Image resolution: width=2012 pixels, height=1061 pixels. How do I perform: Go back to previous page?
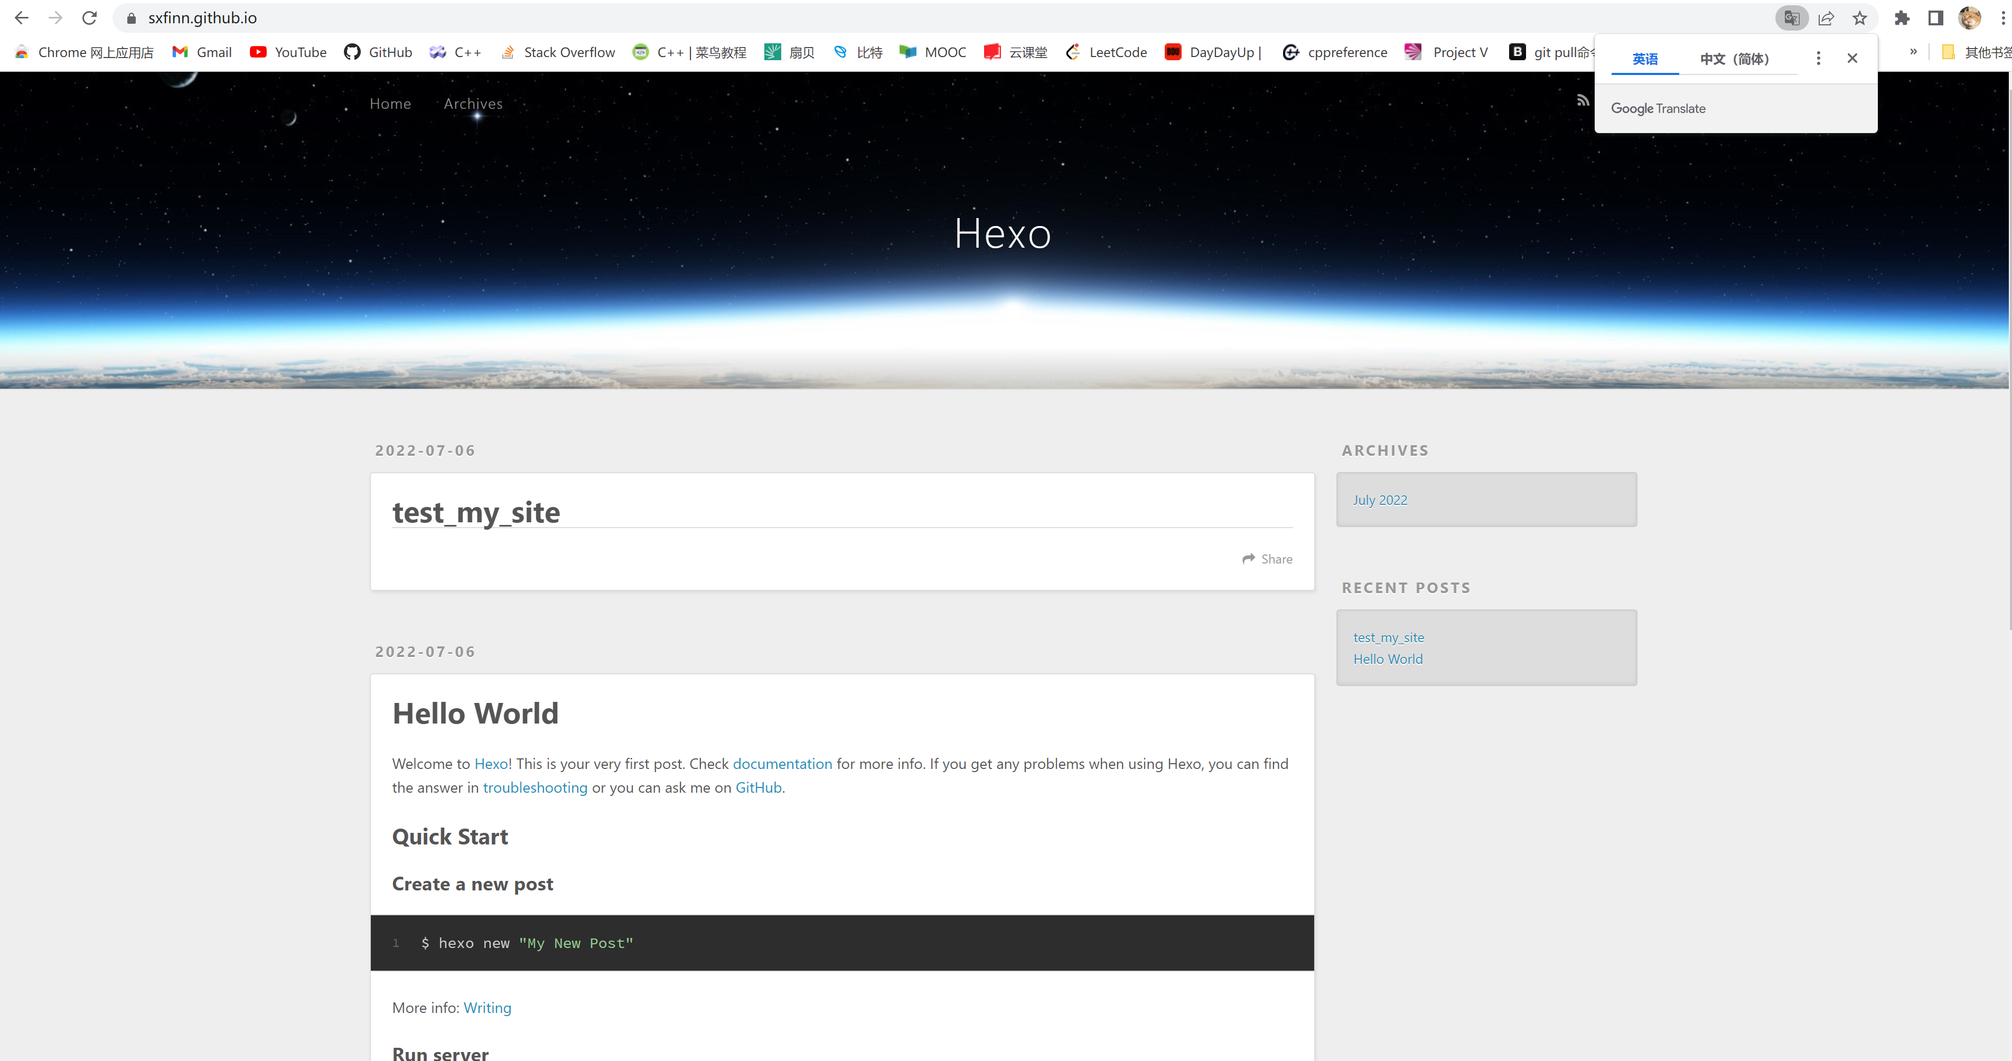pyautogui.click(x=22, y=18)
